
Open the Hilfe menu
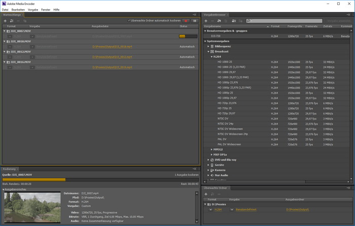point(56,10)
